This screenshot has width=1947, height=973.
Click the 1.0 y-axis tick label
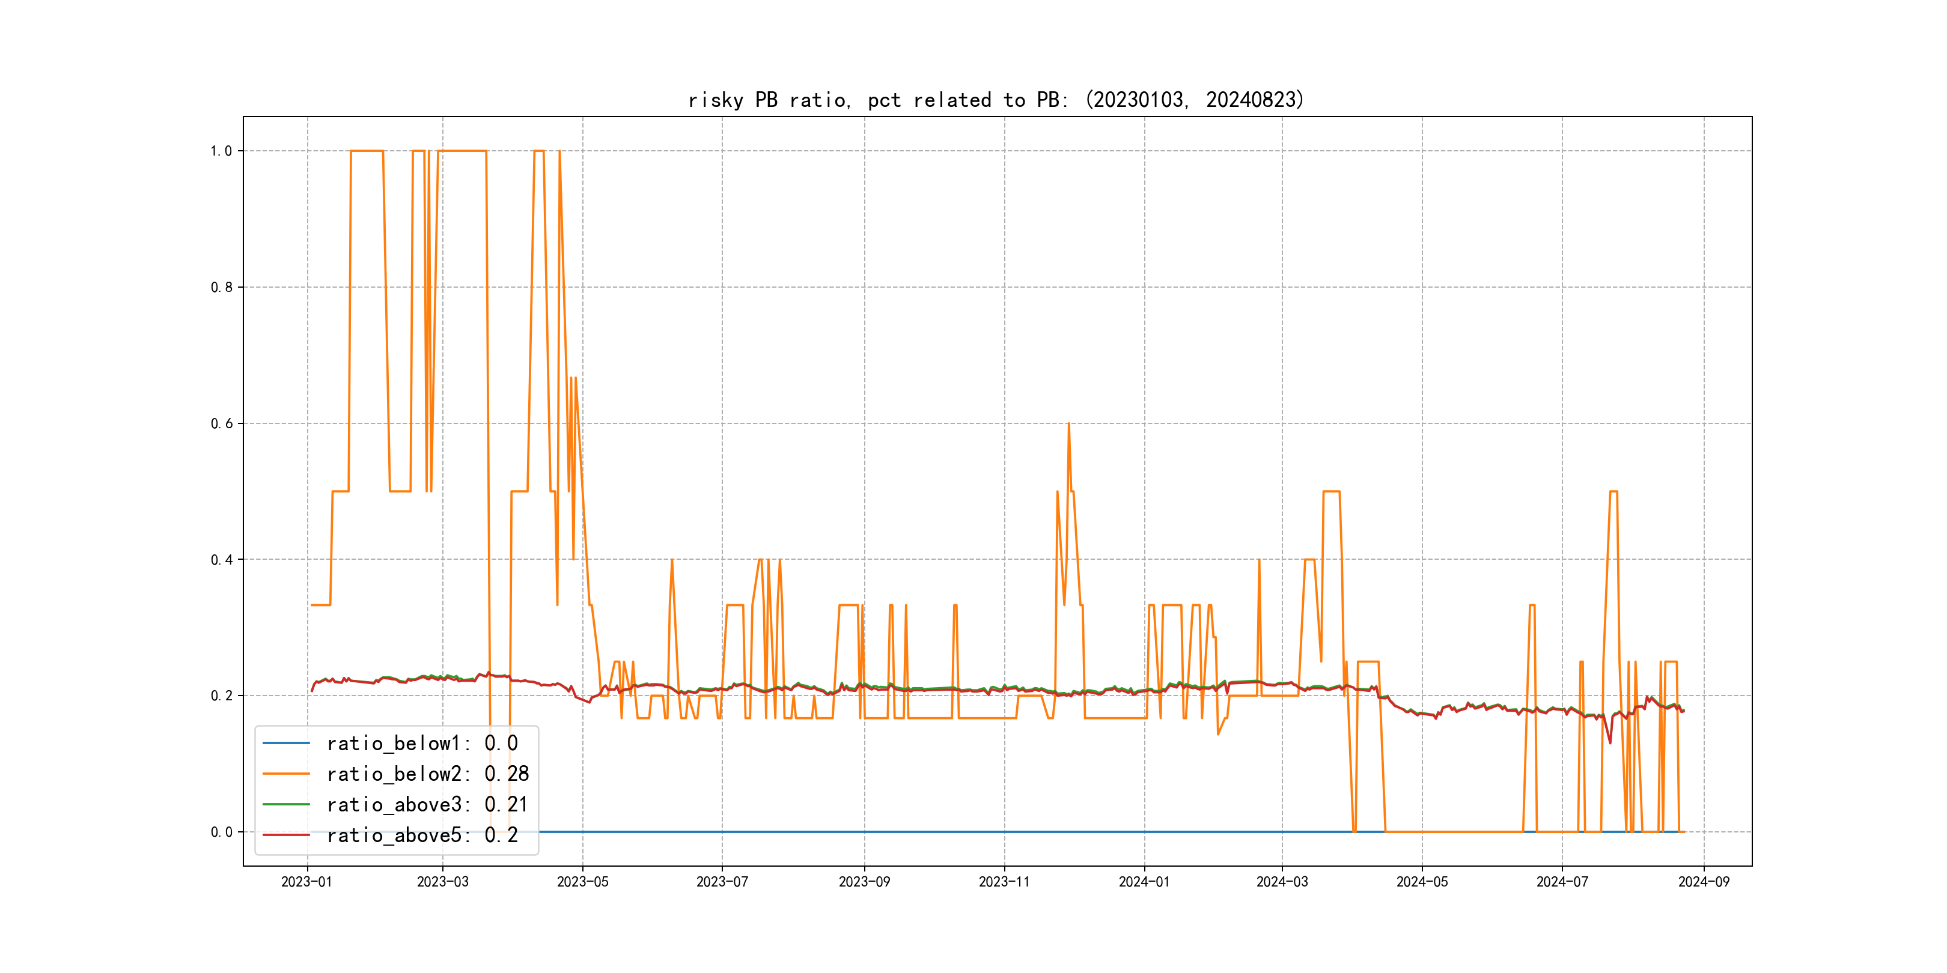coord(221,151)
